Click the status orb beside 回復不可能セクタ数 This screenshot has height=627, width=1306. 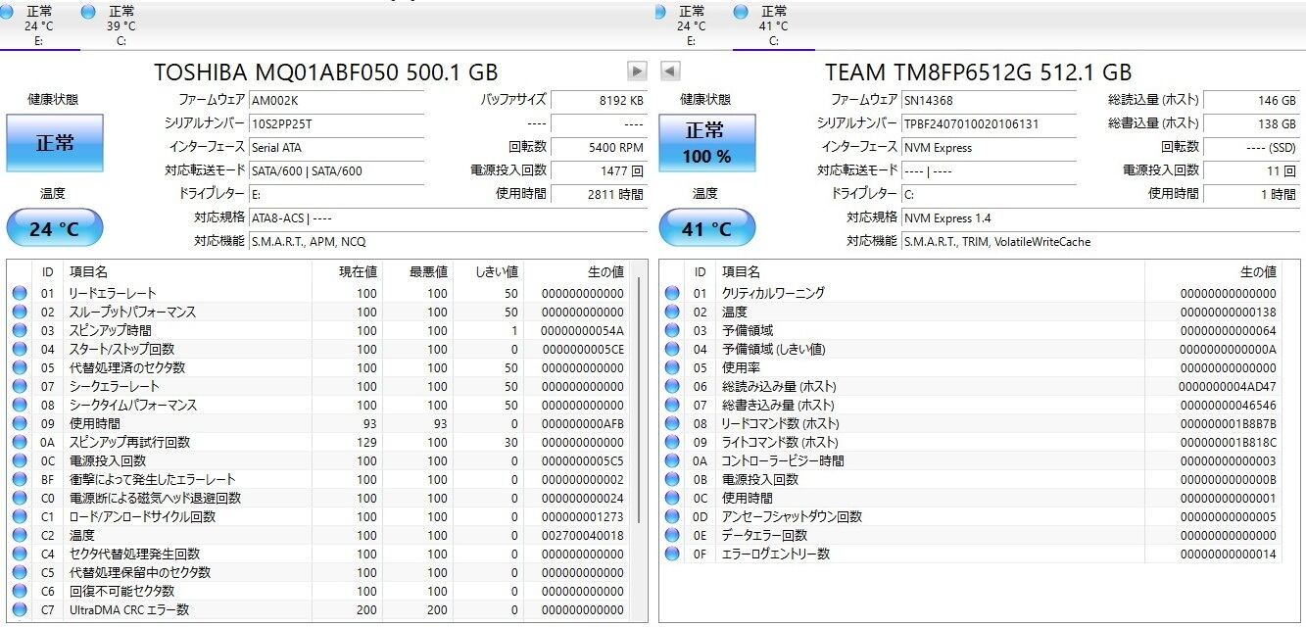19,592
